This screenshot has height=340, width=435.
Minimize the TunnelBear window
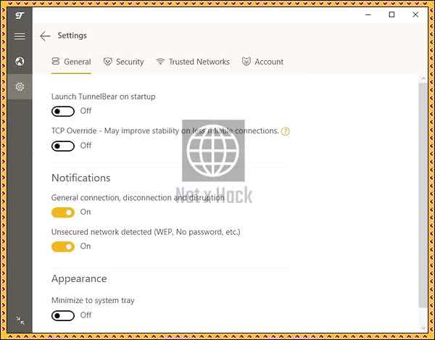[x=368, y=14]
